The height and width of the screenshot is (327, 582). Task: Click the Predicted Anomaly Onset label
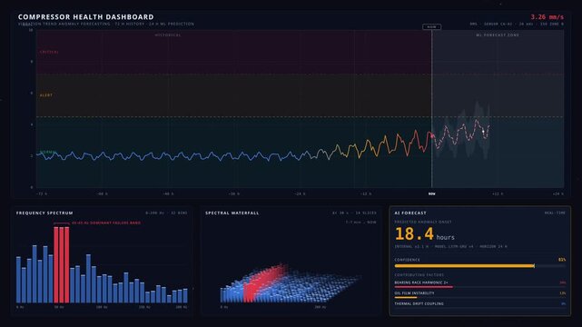point(423,222)
